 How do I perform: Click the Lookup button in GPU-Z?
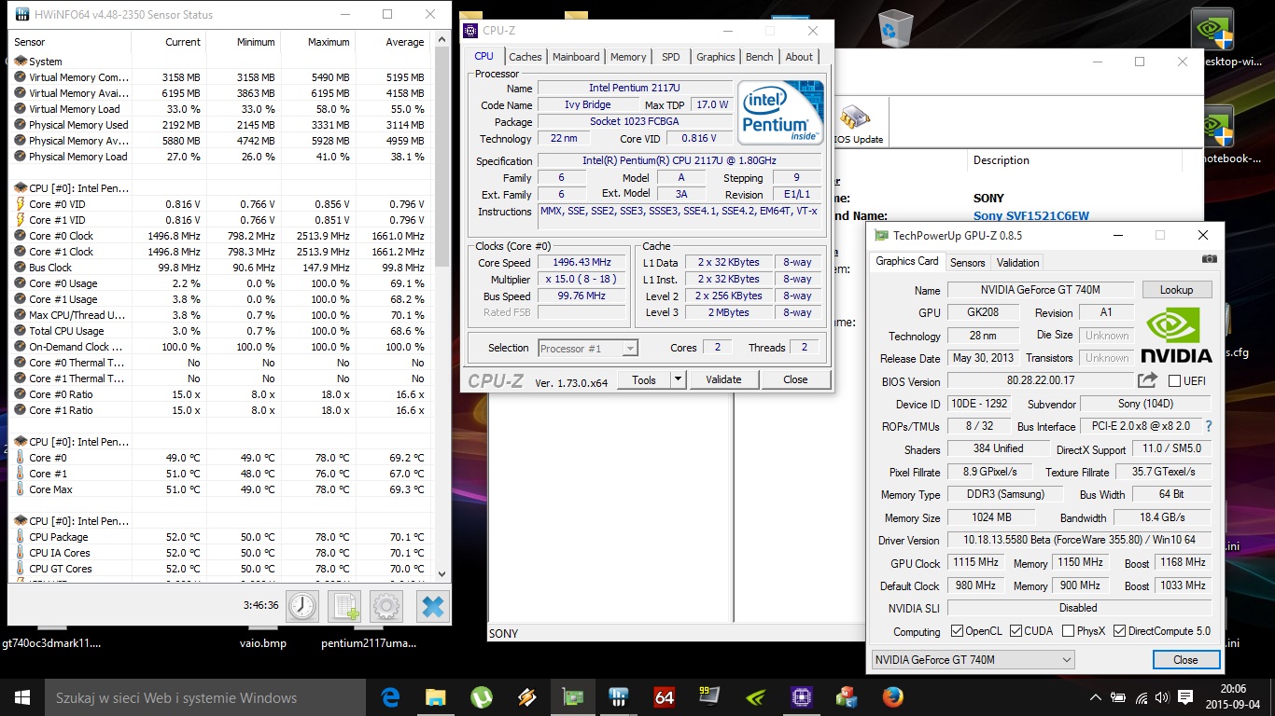pos(1176,290)
